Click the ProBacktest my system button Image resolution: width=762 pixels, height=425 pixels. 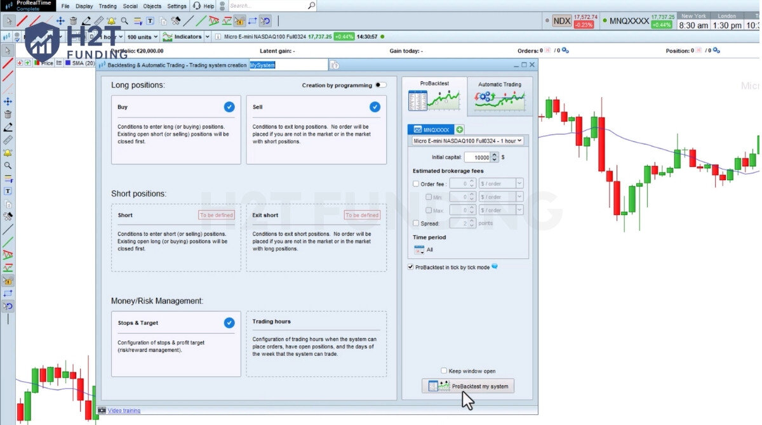pos(468,386)
